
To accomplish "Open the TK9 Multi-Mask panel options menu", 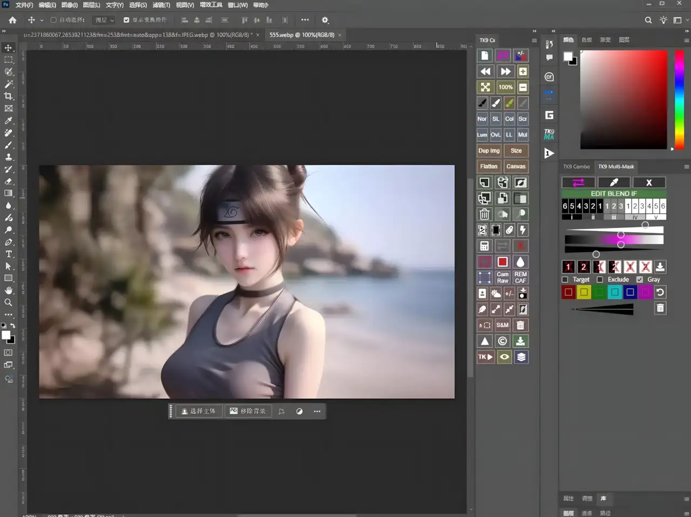I will point(687,167).
